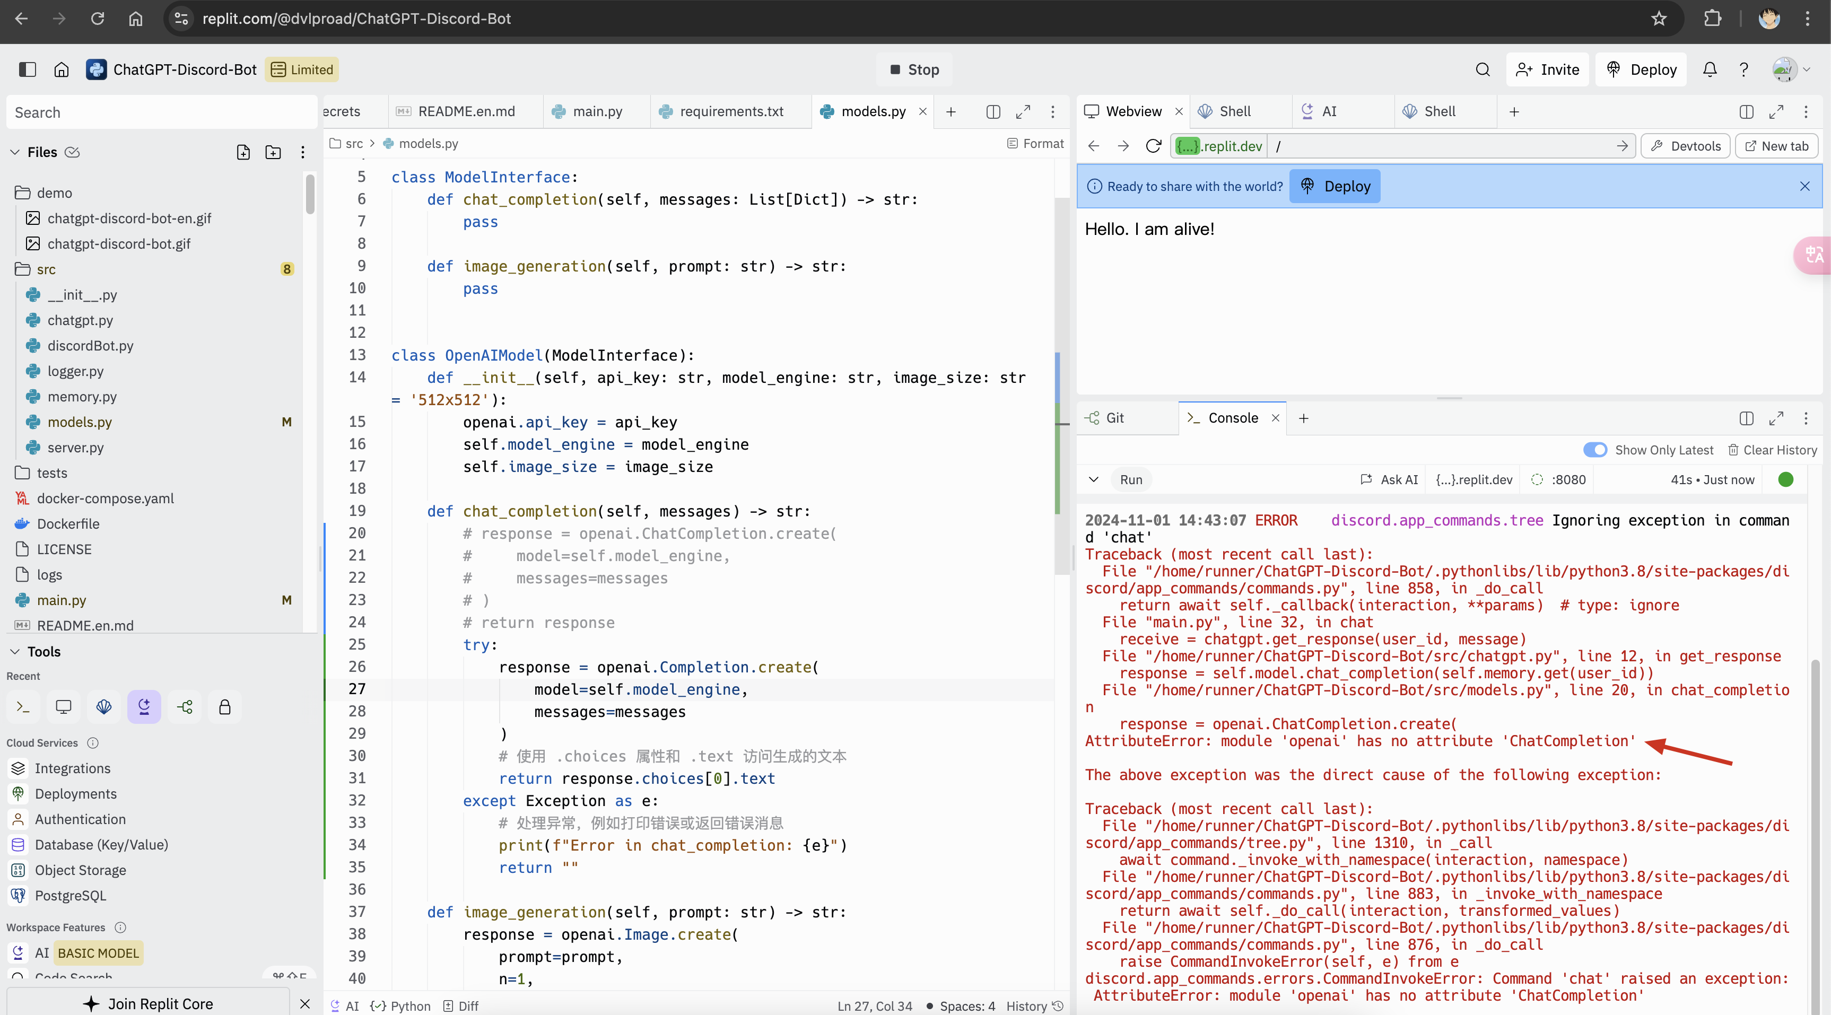Open the notifications bell

tap(1710, 69)
